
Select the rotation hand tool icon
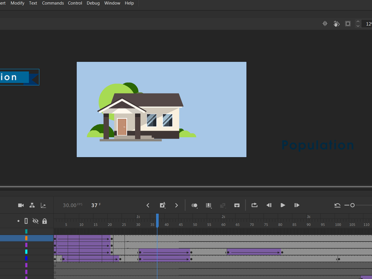click(336, 24)
